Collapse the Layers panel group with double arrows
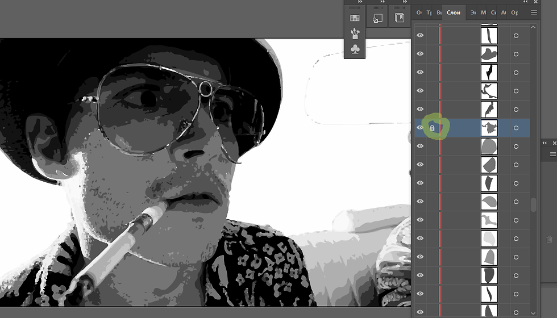The image size is (557, 318). pos(525,2)
